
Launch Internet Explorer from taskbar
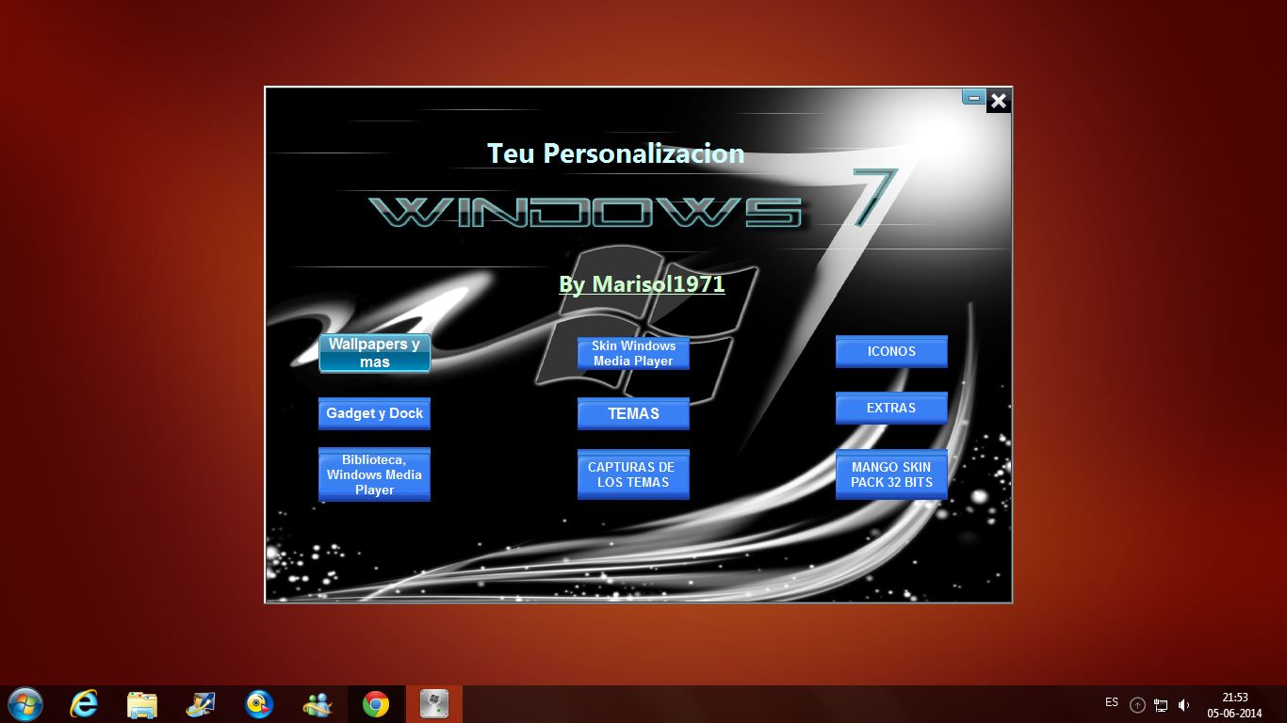[x=84, y=704]
